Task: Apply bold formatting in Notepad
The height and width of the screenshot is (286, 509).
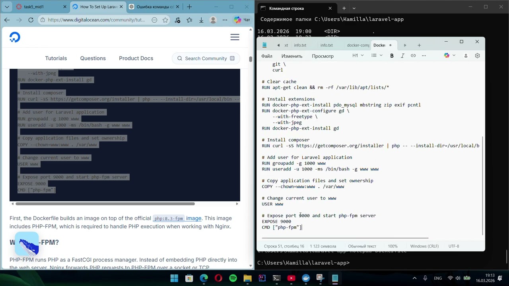Action: click(392, 56)
